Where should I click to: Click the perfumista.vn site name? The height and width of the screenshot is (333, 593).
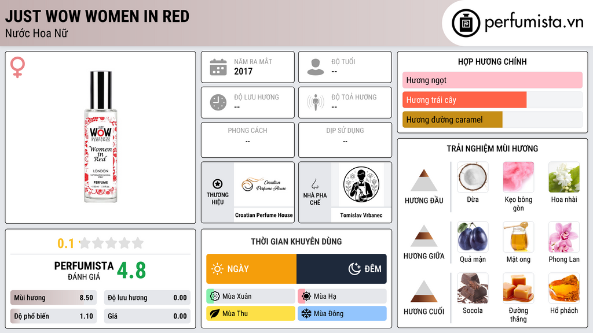(x=534, y=23)
